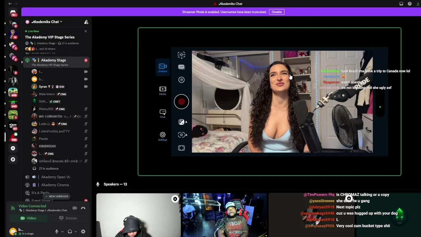Click the LUT icon in the streamed camera app

[181, 67]
